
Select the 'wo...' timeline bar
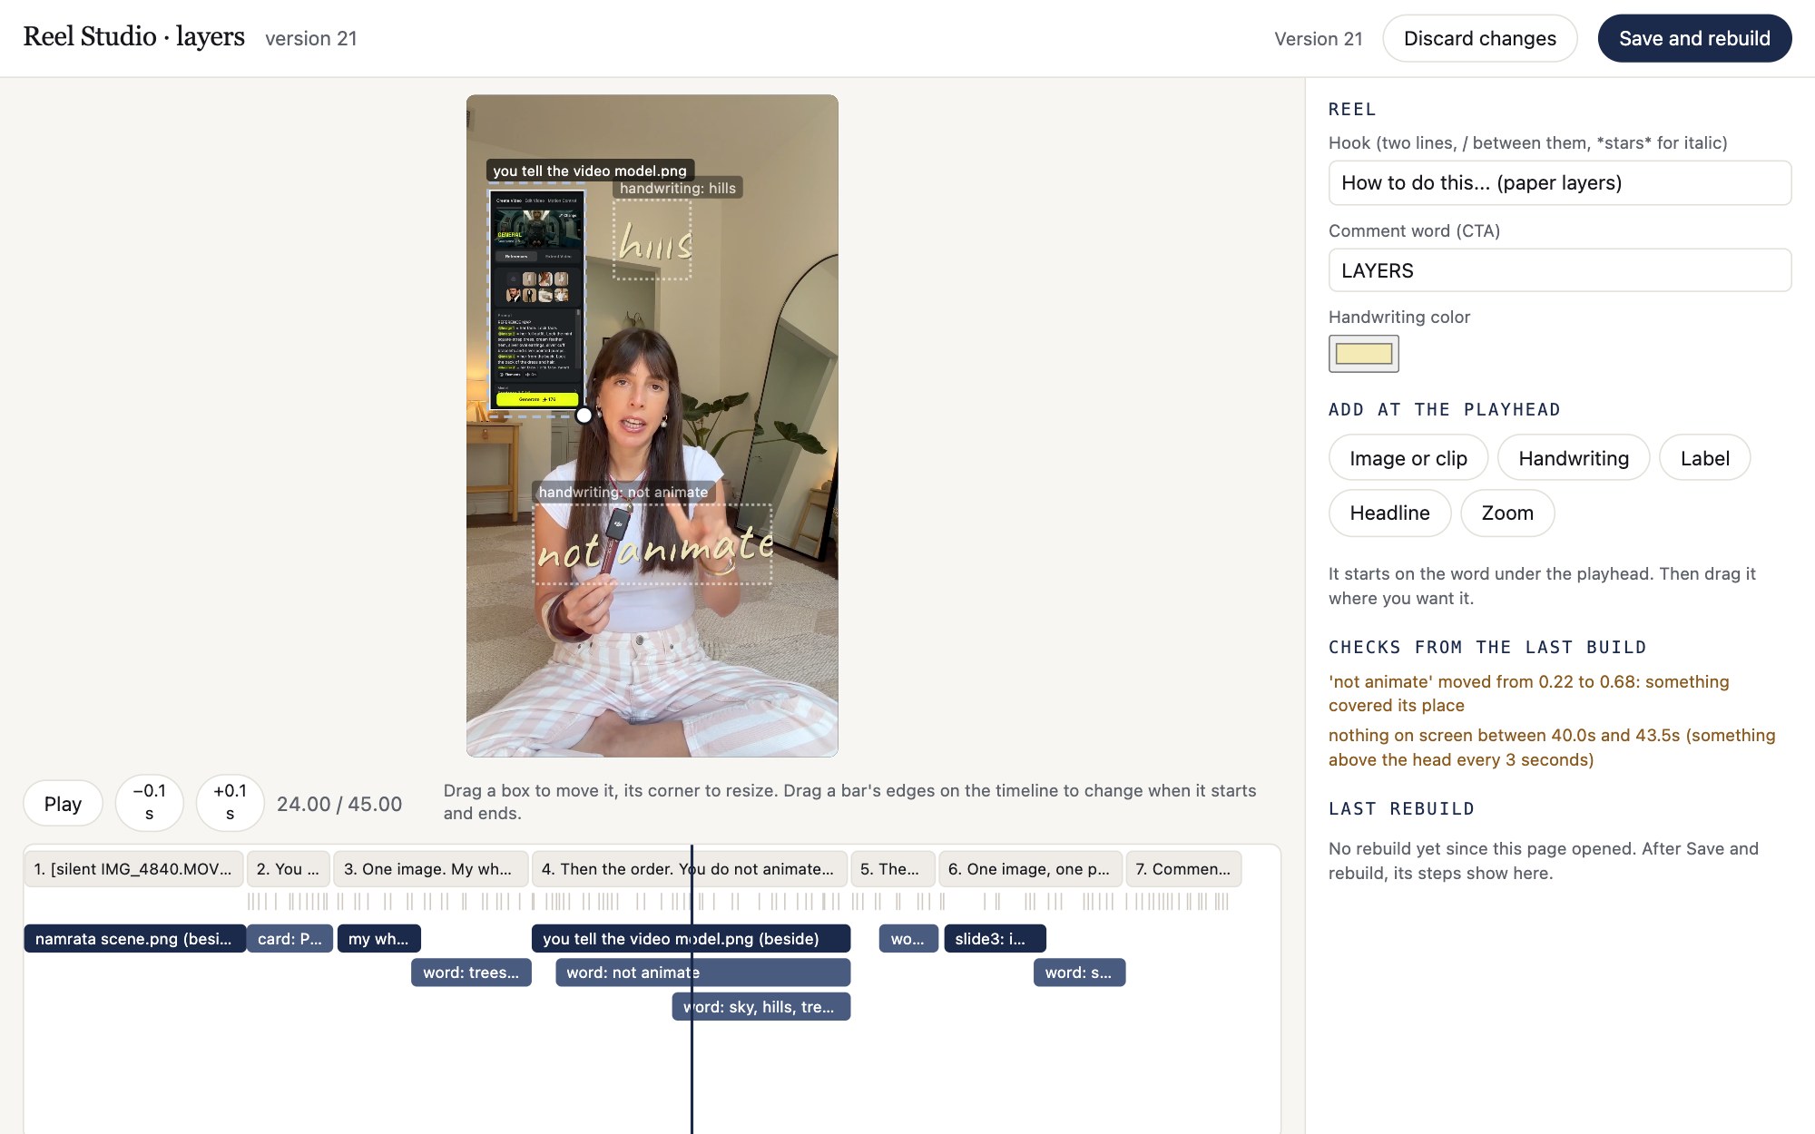tap(908, 939)
